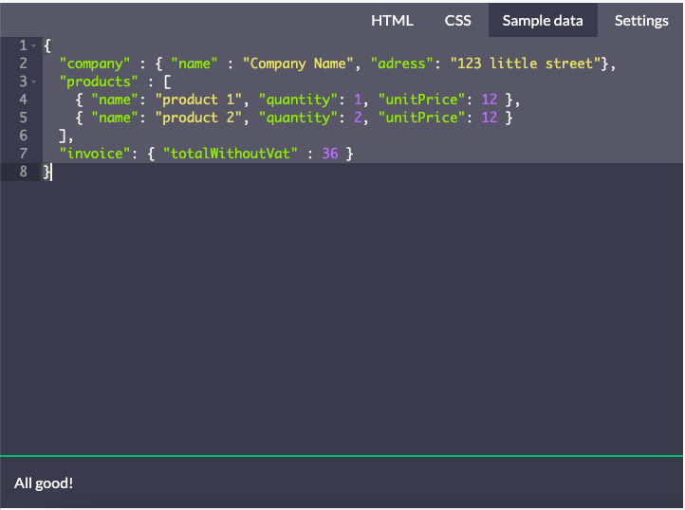Viewport: 685px width, 510px height.
Task: Click "quantity" key on line 5
Action: (298, 118)
